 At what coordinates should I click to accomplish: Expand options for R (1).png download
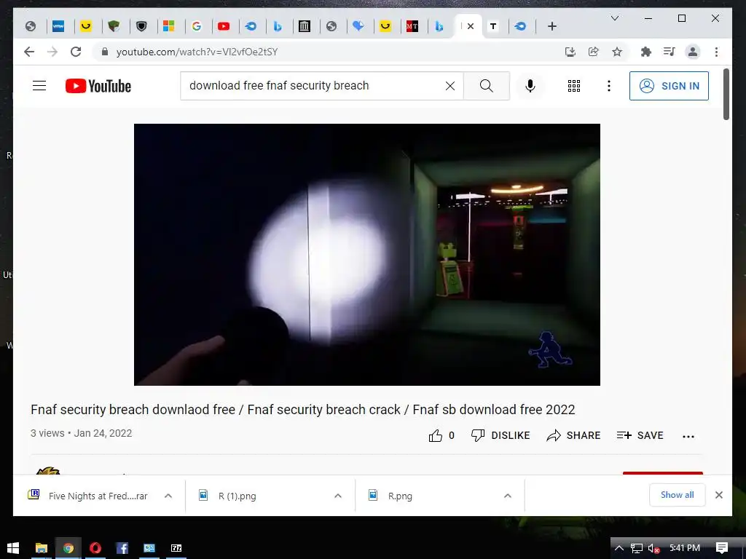[x=338, y=496]
